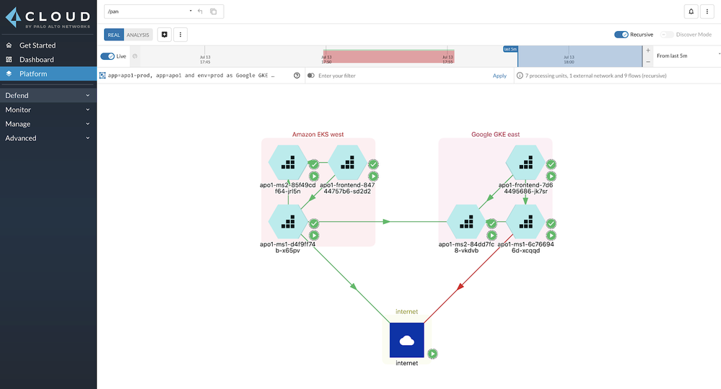
Task: Click the Palo Alto Cloud logo
Action: pyautogui.click(x=48, y=17)
